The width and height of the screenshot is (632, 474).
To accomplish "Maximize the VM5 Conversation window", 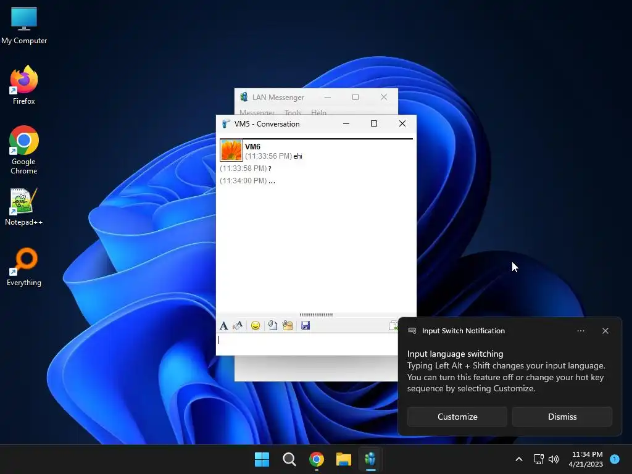I will [x=374, y=123].
